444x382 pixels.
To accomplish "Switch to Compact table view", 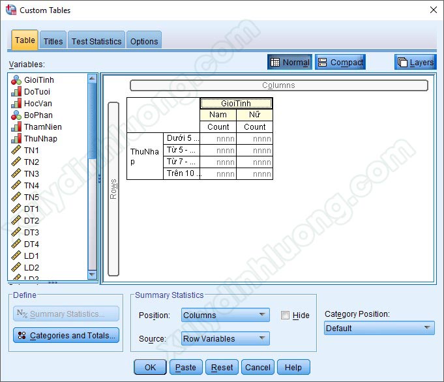I will click(340, 62).
